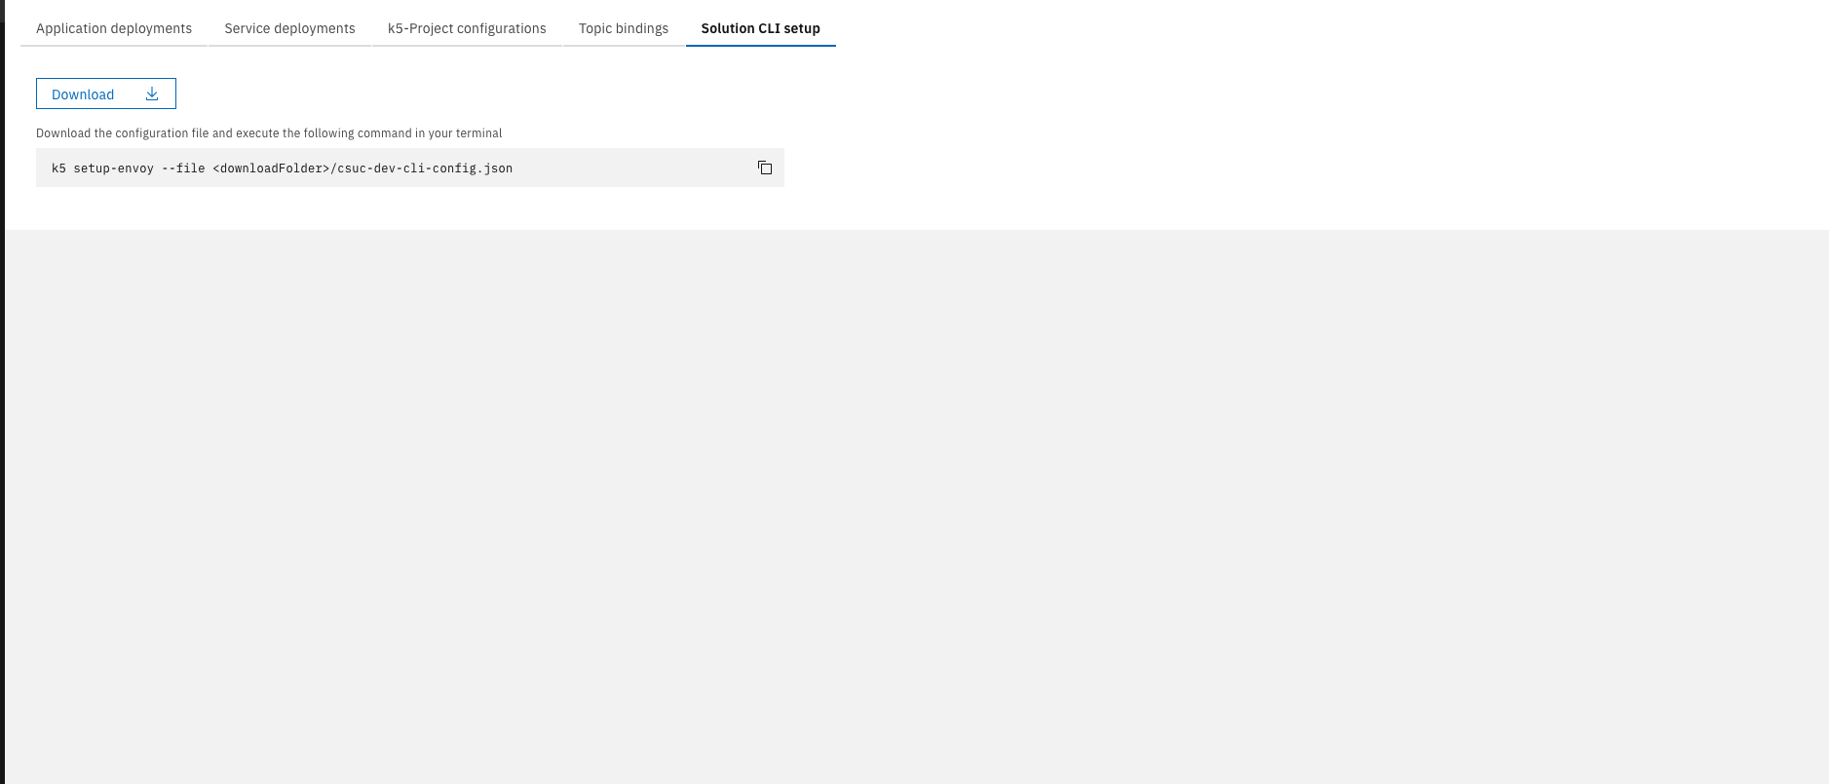Go to Topic bindings tab
Viewport: 1829px width, 784px height.
click(x=624, y=28)
